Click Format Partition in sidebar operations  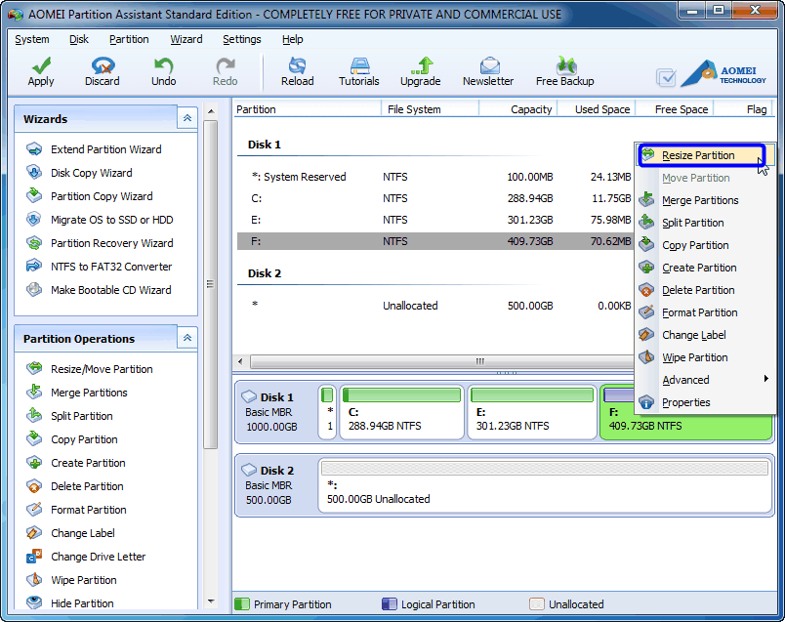(x=89, y=510)
